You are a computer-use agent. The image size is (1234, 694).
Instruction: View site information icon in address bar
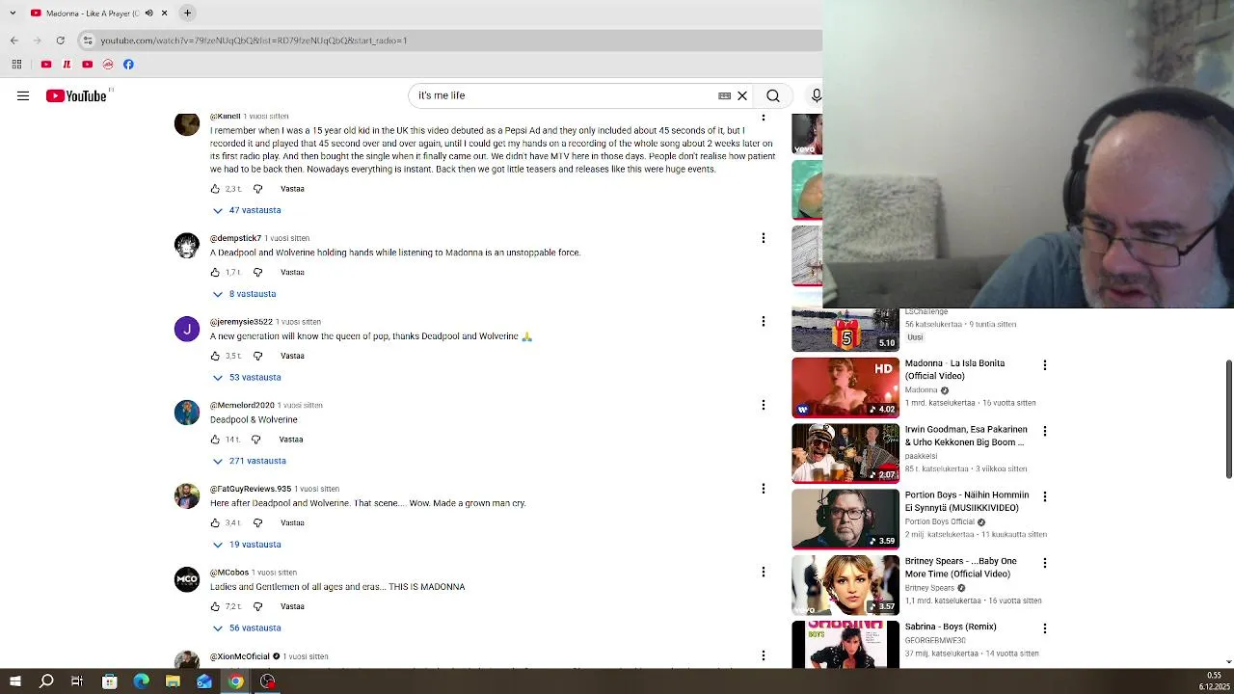tap(88, 40)
